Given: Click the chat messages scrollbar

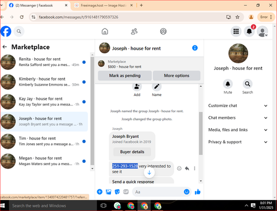Looking at the screenshot, I should point(201,133).
